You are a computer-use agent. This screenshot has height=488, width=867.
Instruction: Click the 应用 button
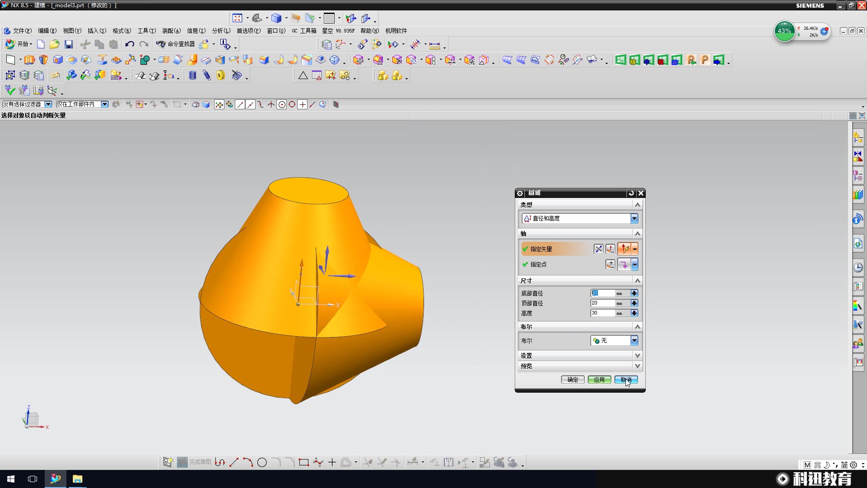tap(599, 380)
